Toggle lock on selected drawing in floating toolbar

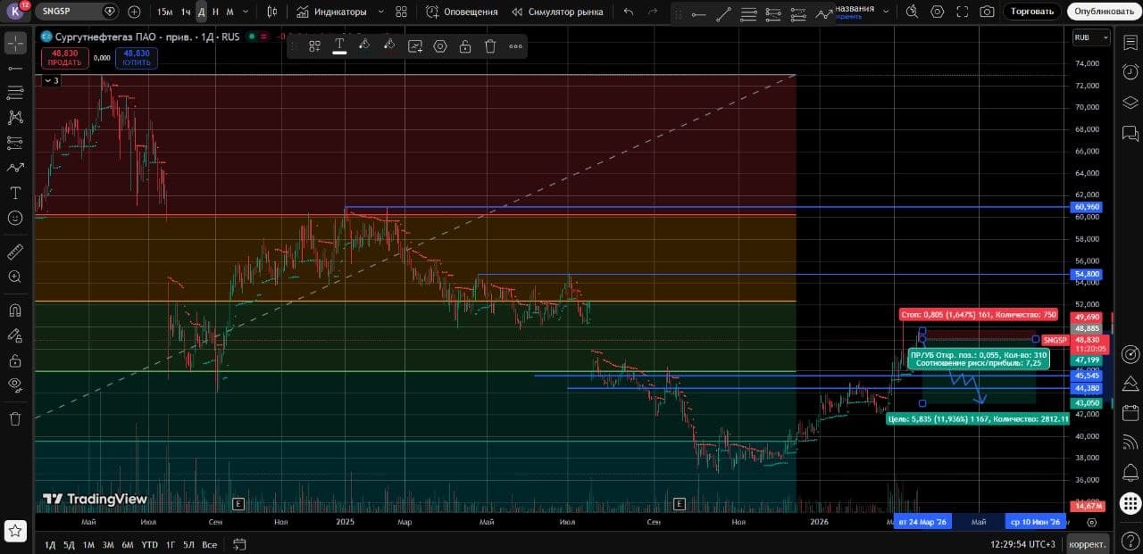tap(465, 46)
